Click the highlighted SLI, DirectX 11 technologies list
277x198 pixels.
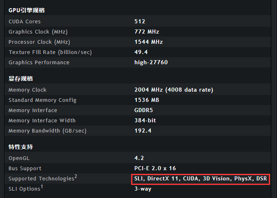point(200,179)
